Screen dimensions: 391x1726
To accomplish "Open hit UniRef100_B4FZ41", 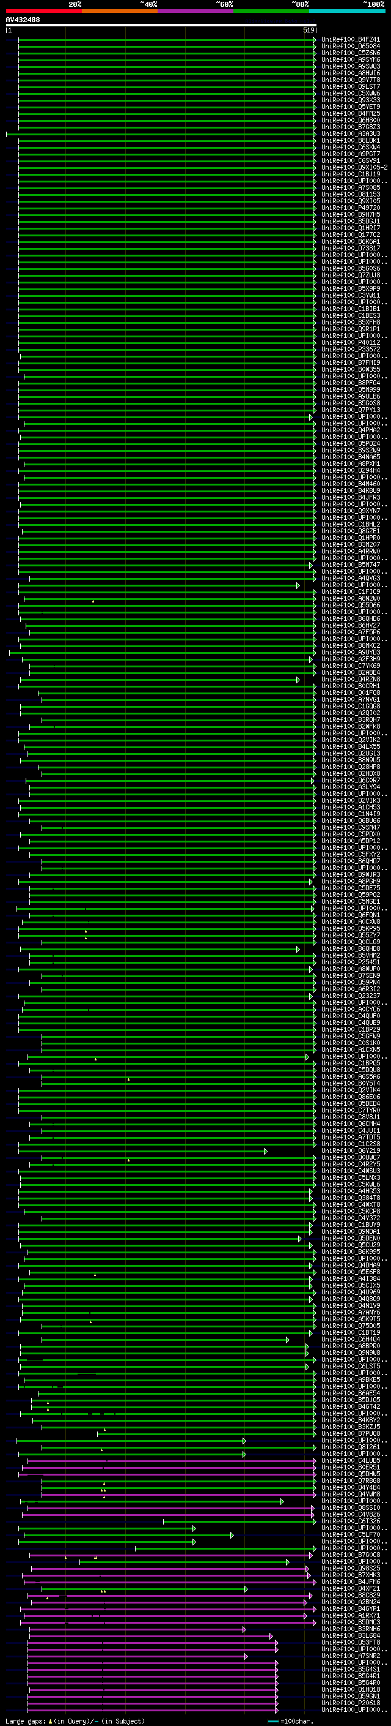I will click(x=350, y=40).
